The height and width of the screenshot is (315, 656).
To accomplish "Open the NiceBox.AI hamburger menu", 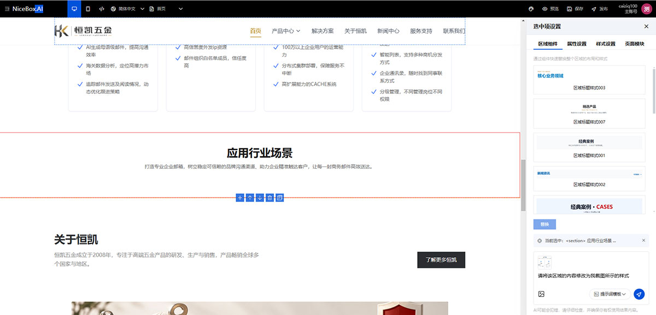I will pos(7,9).
